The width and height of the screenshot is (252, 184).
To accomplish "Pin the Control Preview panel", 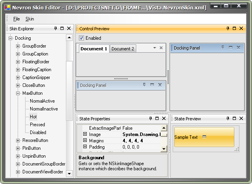I will [x=228, y=28].
